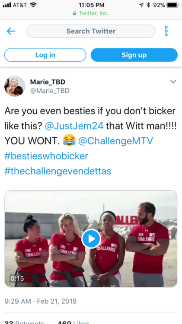Tap the Bluetooth status icon
The image size is (182, 324).
pyautogui.click(x=148, y=5)
